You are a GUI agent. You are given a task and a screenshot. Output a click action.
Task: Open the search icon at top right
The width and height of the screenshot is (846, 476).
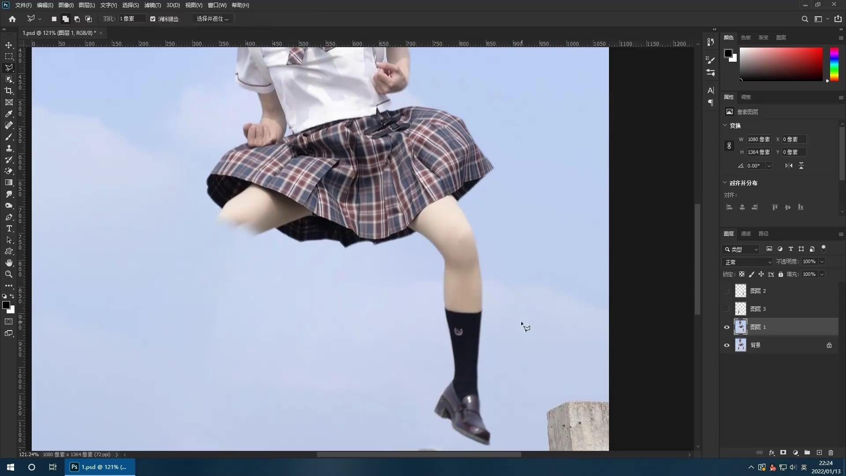[805, 19]
